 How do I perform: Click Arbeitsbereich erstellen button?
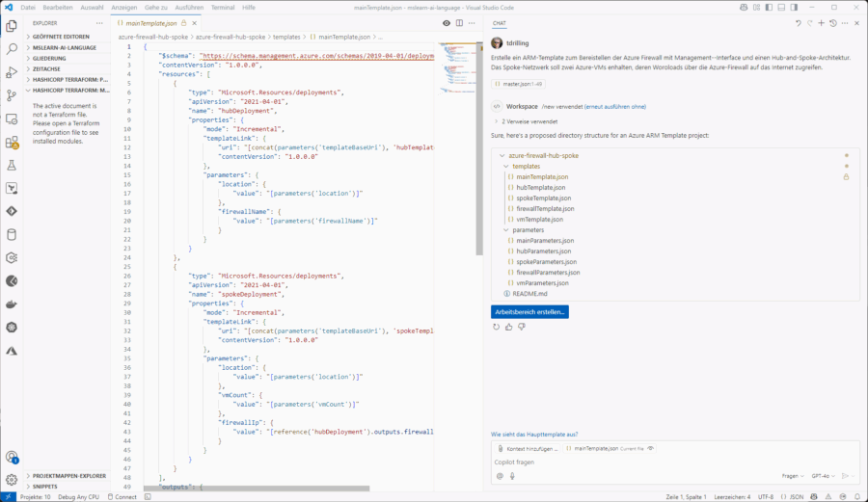[529, 312]
